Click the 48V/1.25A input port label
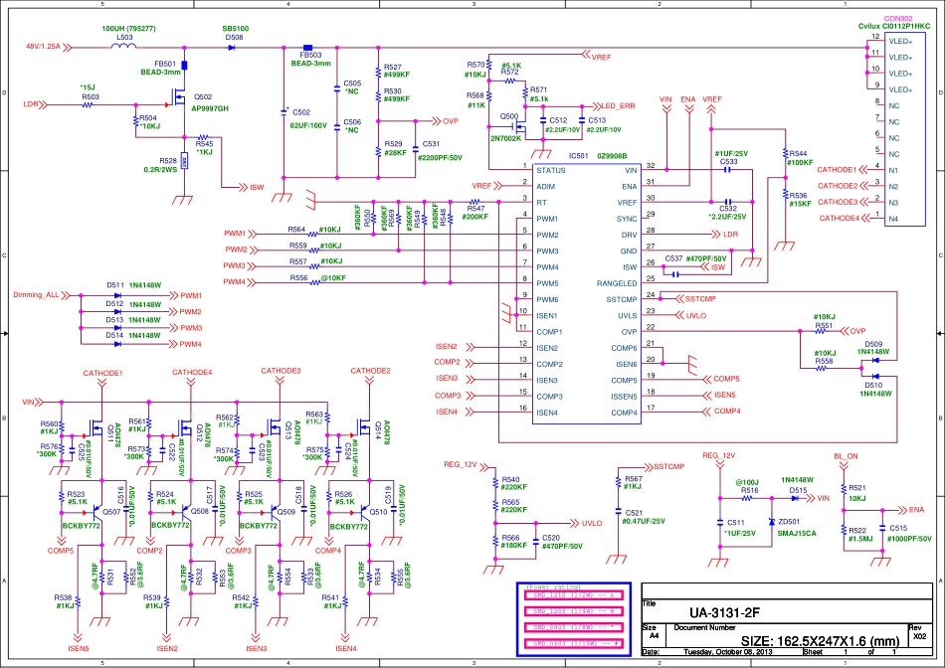 click(x=43, y=46)
